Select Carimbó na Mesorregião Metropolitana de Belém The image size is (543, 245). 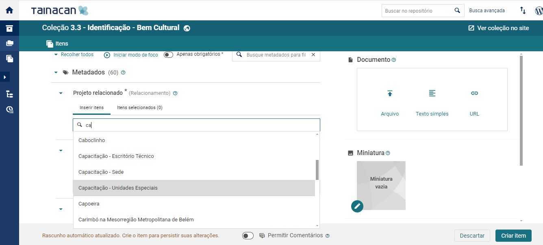coord(194,220)
